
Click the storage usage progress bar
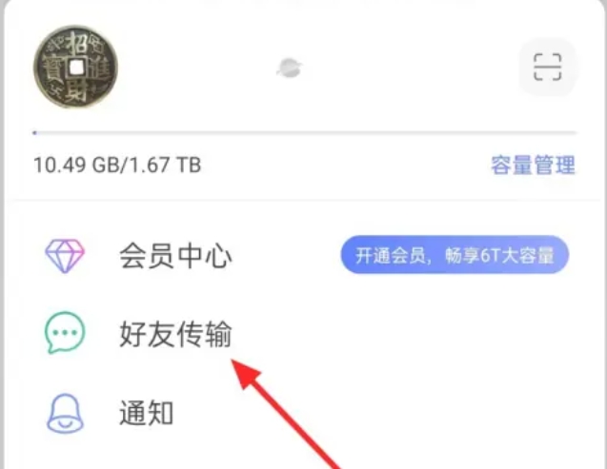tap(305, 133)
